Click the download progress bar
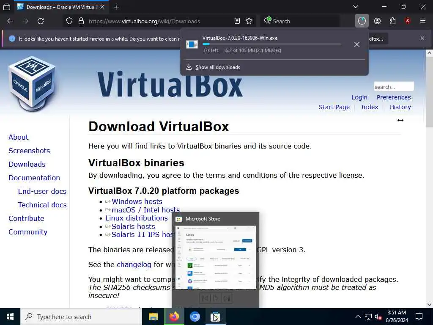Viewport: 433px width, 325px height. (272, 44)
